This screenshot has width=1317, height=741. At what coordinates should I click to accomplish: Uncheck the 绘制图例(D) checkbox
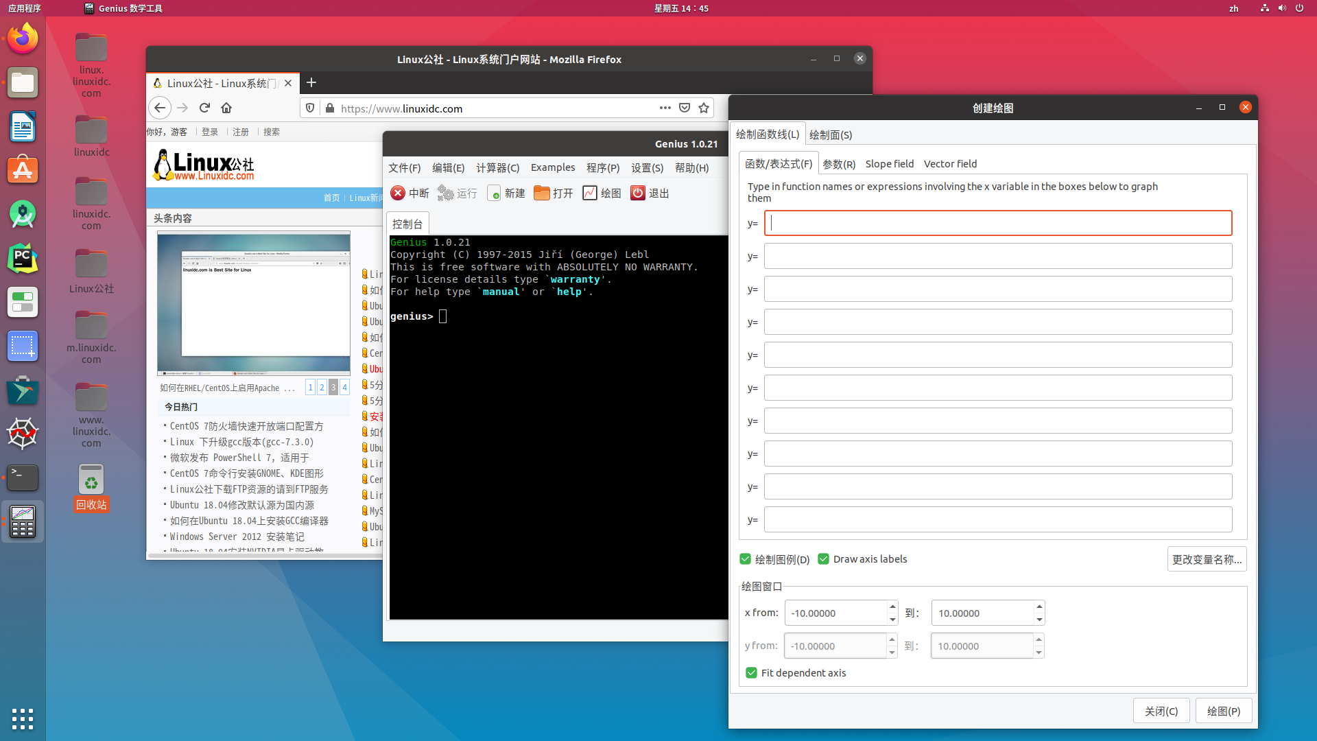click(745, 558)
